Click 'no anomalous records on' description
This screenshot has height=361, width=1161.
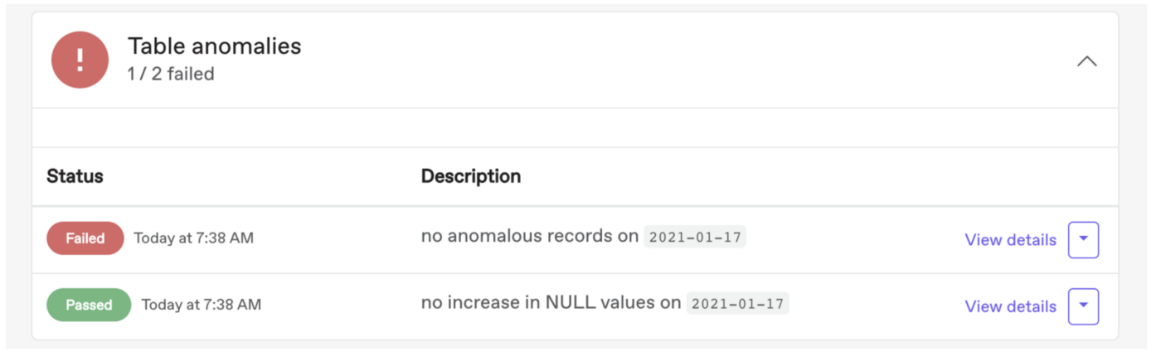tap(530, 236)
